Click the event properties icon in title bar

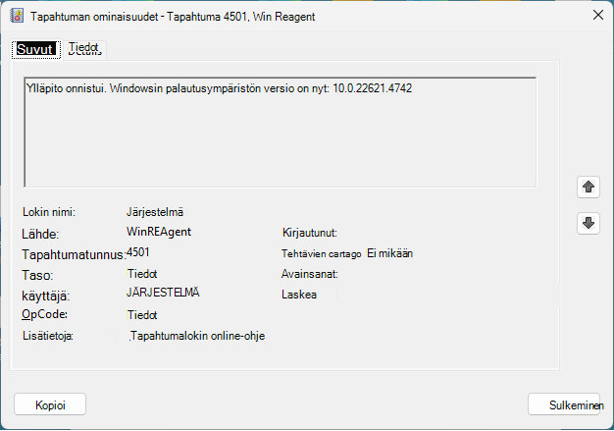[x=17, y=16]
